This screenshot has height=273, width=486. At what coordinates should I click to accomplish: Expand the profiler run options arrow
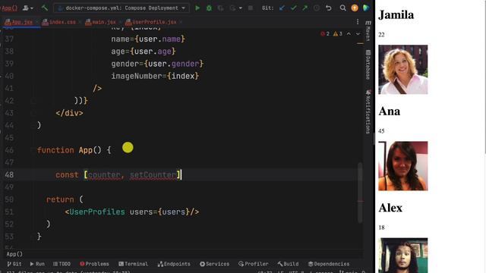[240, 8]
